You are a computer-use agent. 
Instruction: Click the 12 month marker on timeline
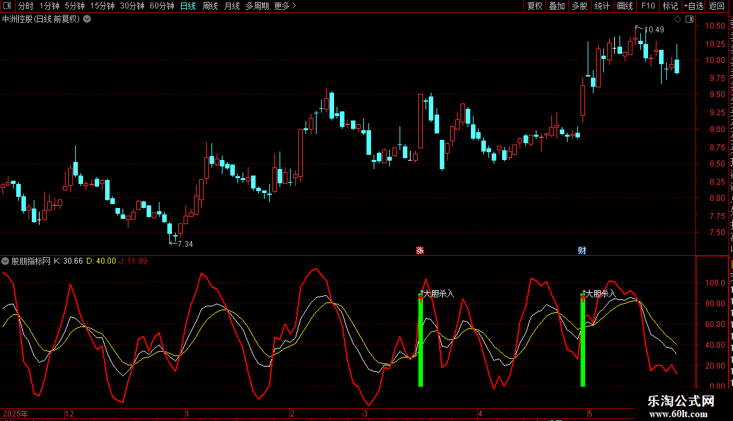pos(69,413)
